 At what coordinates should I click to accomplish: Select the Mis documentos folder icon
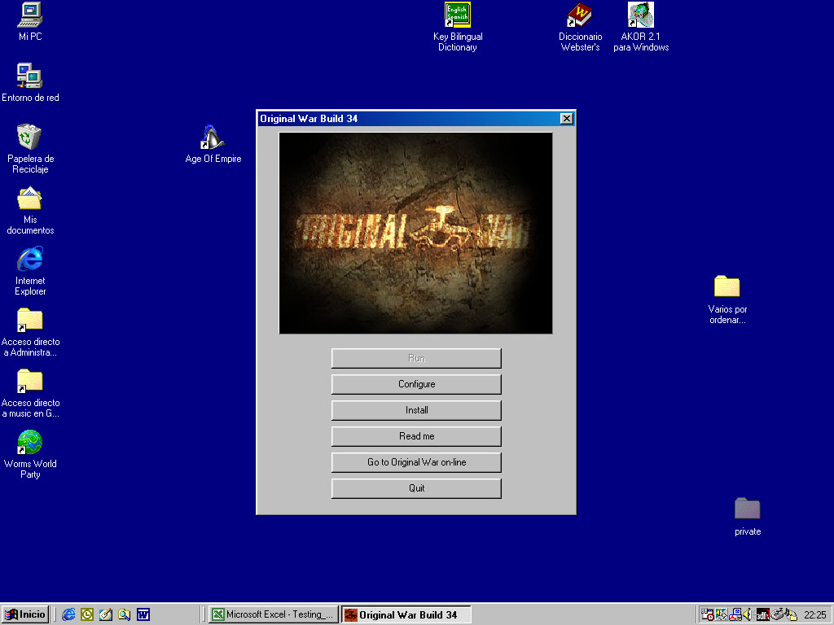[30, 211]
